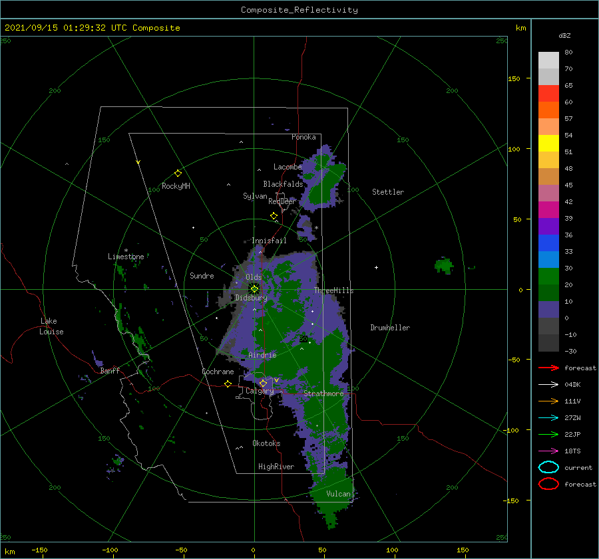599x559 pixels.
Task: Select the slate purple 10-0 dBZ swatch
Action: coord(548,310)
